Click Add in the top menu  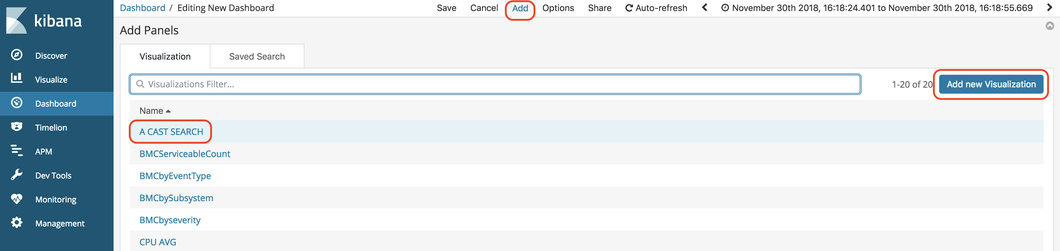tap(520, 8)
